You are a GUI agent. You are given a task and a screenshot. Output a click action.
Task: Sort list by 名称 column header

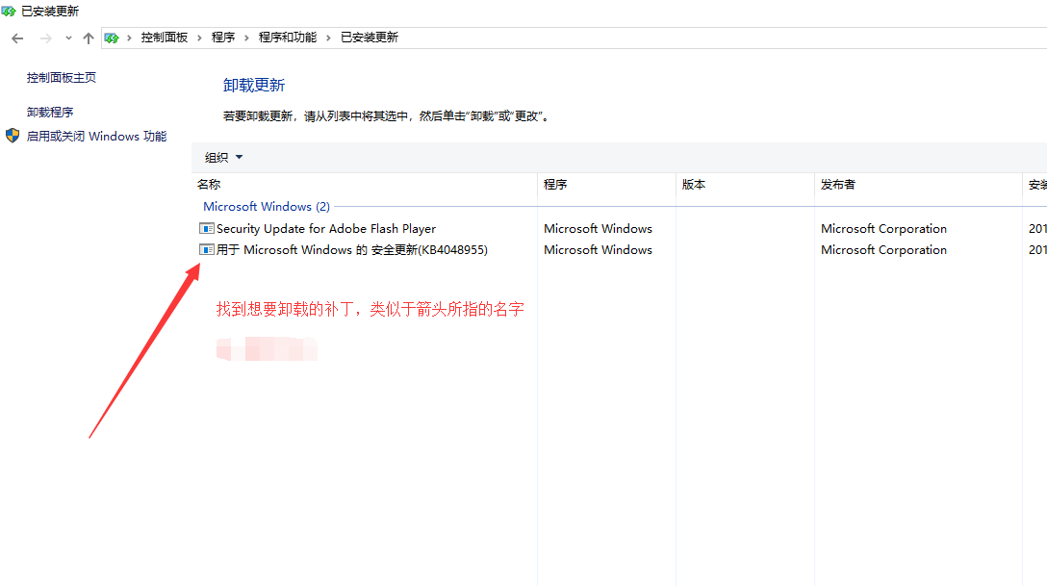pyautogui.click(x=209, y=185)
